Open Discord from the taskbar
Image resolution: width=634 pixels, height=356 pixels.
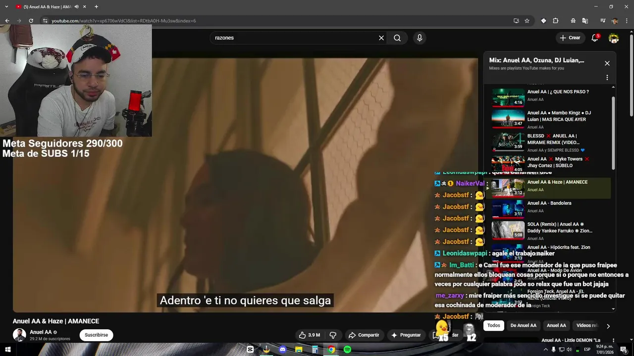[x=282, y=350]
